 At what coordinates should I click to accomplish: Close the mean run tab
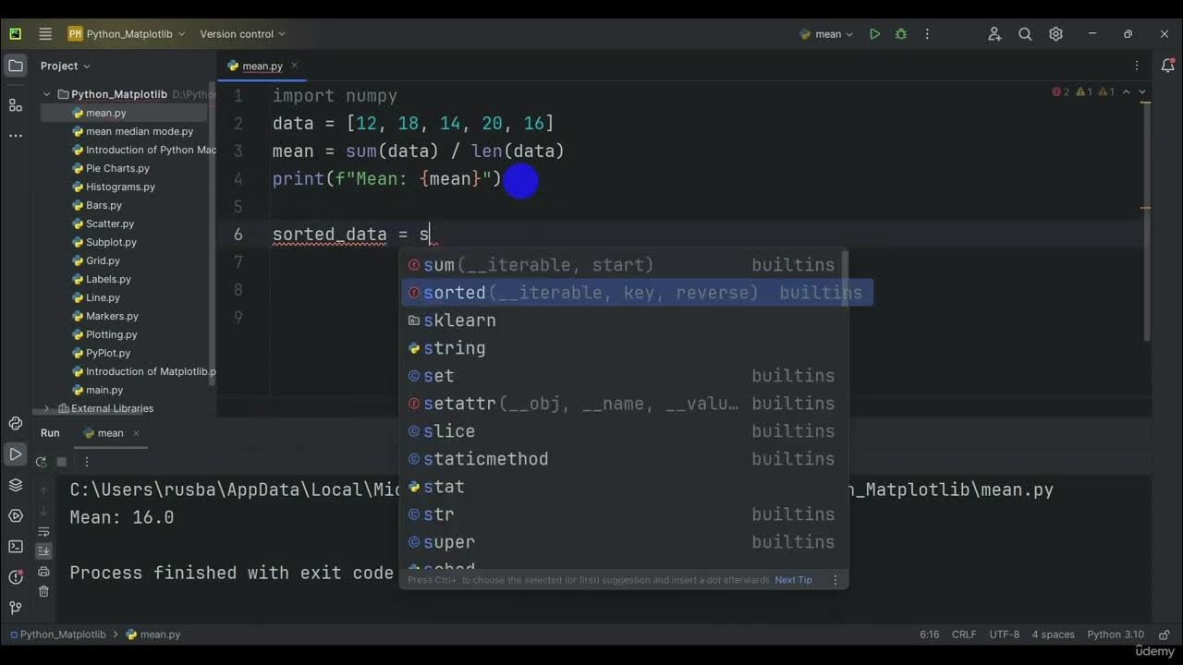coord(136,433)
